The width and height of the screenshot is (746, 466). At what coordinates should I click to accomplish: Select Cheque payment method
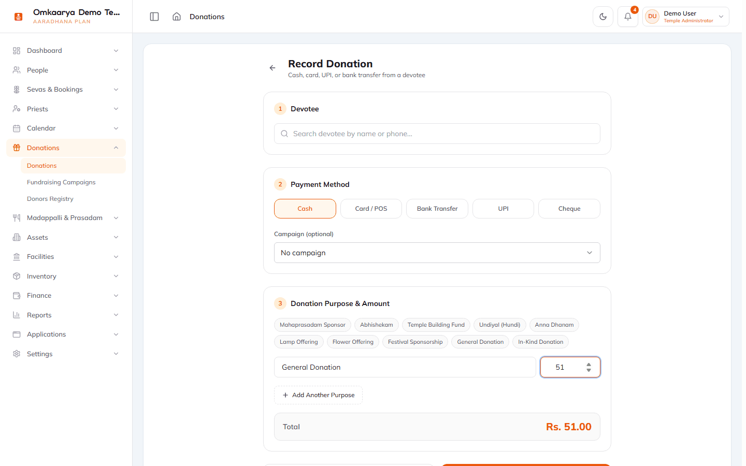click(x=569, y=209)
